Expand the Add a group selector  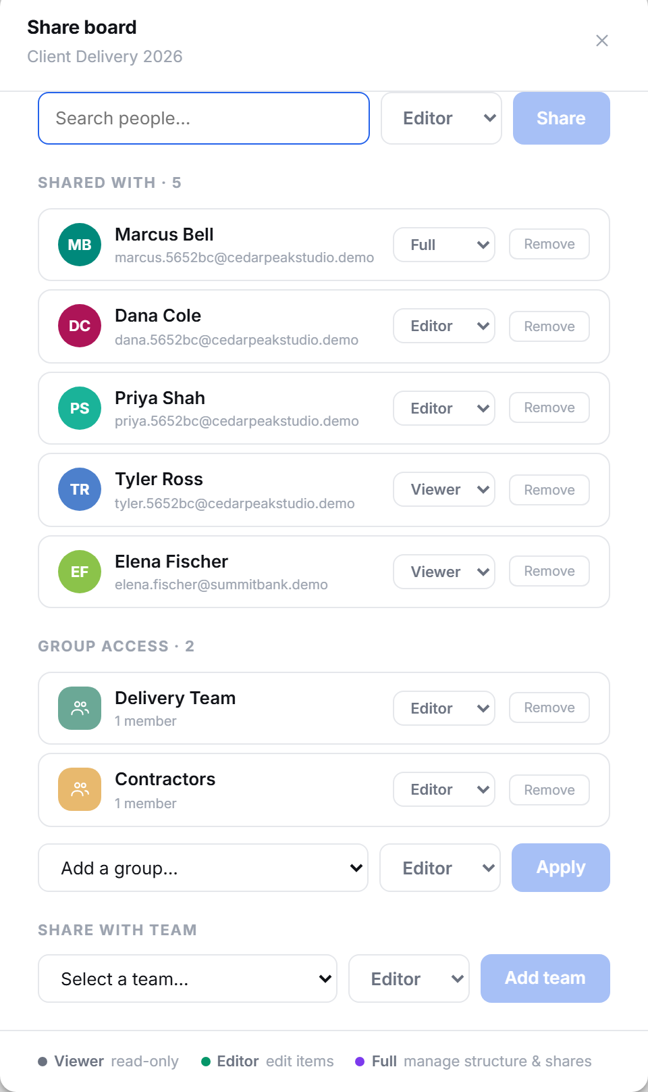[203, 868]
